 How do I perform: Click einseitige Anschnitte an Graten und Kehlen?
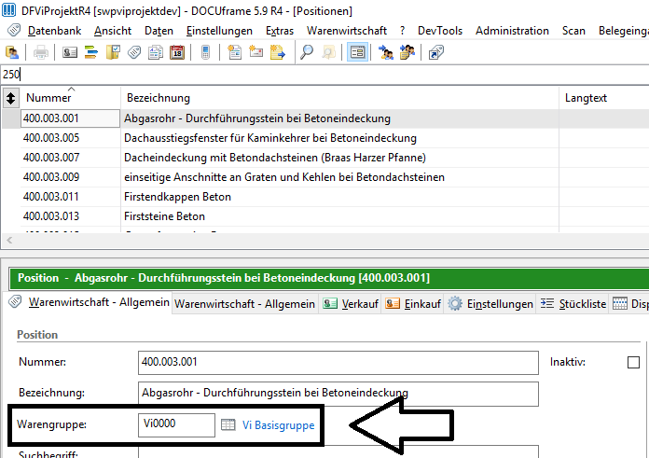pos(284,177)
